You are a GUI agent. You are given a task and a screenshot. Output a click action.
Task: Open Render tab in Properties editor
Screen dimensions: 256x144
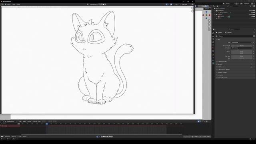213,36
